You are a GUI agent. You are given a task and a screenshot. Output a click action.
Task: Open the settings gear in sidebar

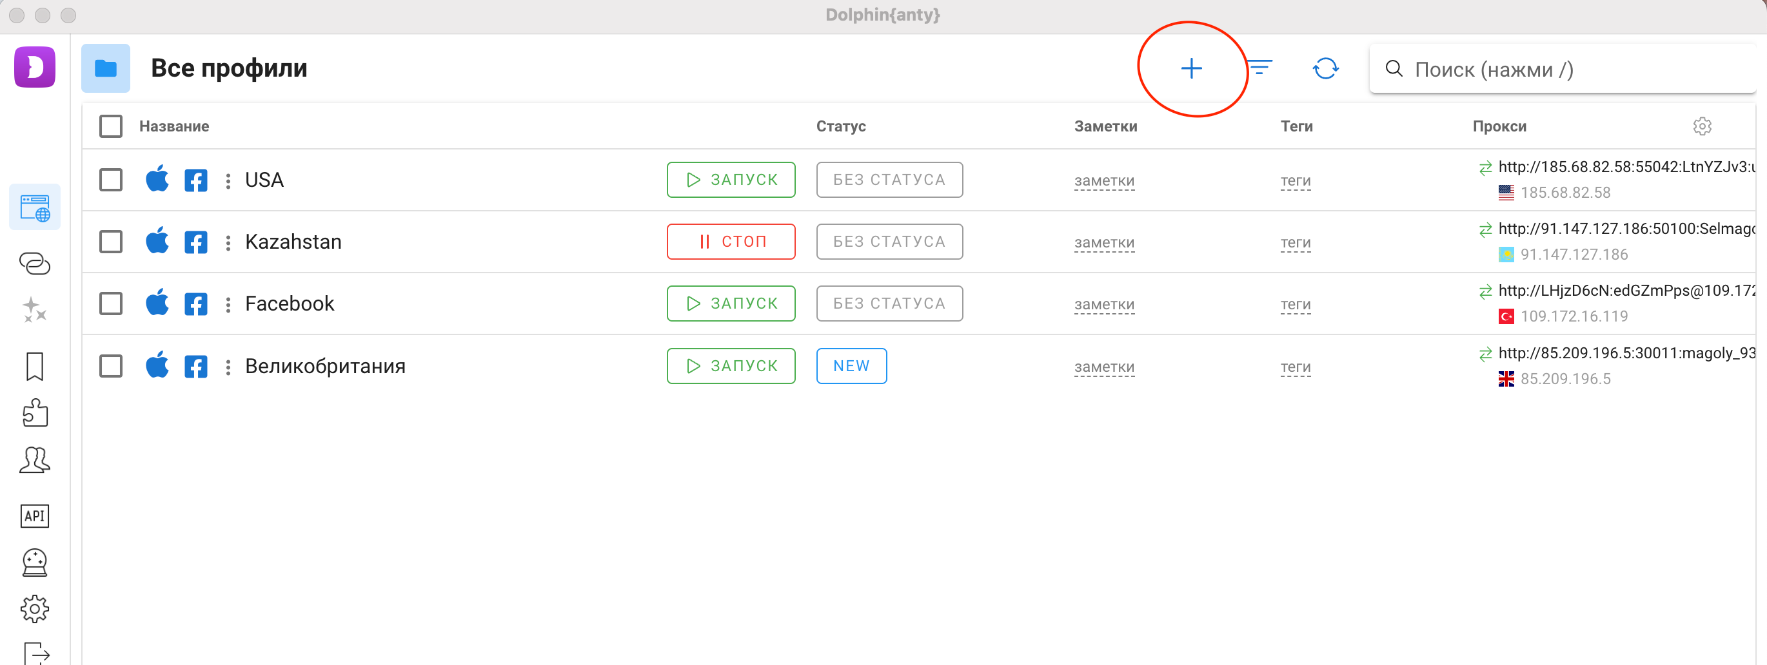coord(34,608)
